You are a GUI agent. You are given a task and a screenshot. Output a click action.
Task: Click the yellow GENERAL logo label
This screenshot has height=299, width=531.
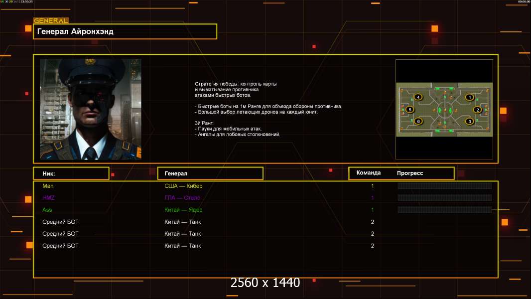(x=51, y=21)
